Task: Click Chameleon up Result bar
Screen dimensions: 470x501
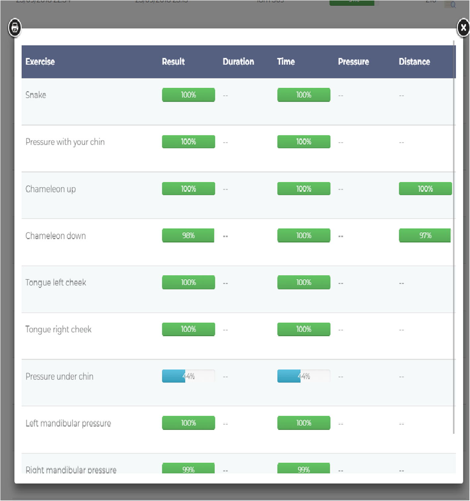Action: (x=188, y=189)
